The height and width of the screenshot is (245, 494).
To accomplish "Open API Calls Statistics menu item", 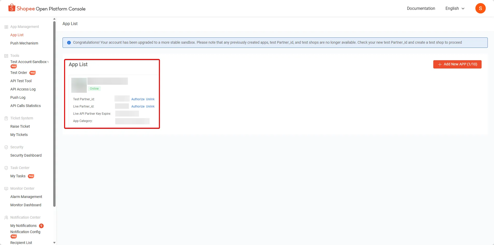I will pyautogui.click(x=26, y=106).
